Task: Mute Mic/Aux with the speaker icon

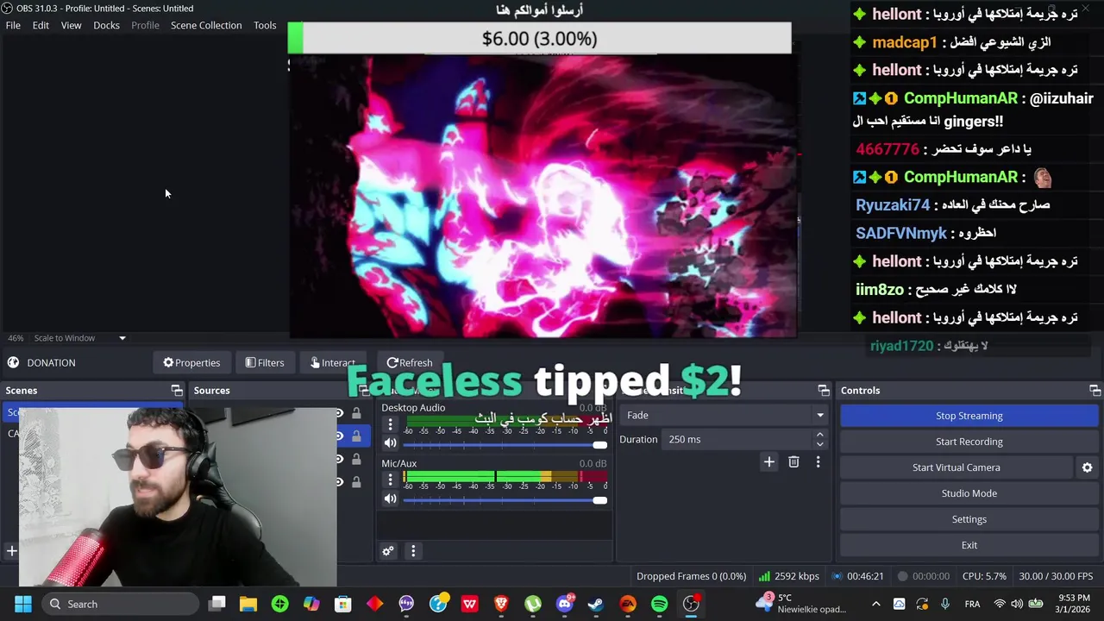Action: pyautogui.click(x=390, y=499)
